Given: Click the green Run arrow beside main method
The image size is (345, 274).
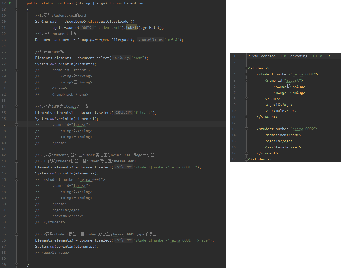Looking at the screenshot, I should click(10, 3).
